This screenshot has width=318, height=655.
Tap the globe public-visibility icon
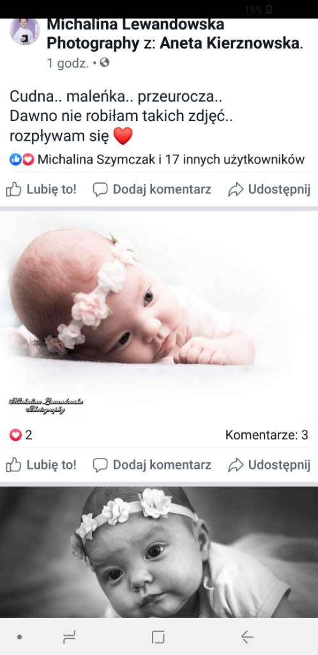105,63
